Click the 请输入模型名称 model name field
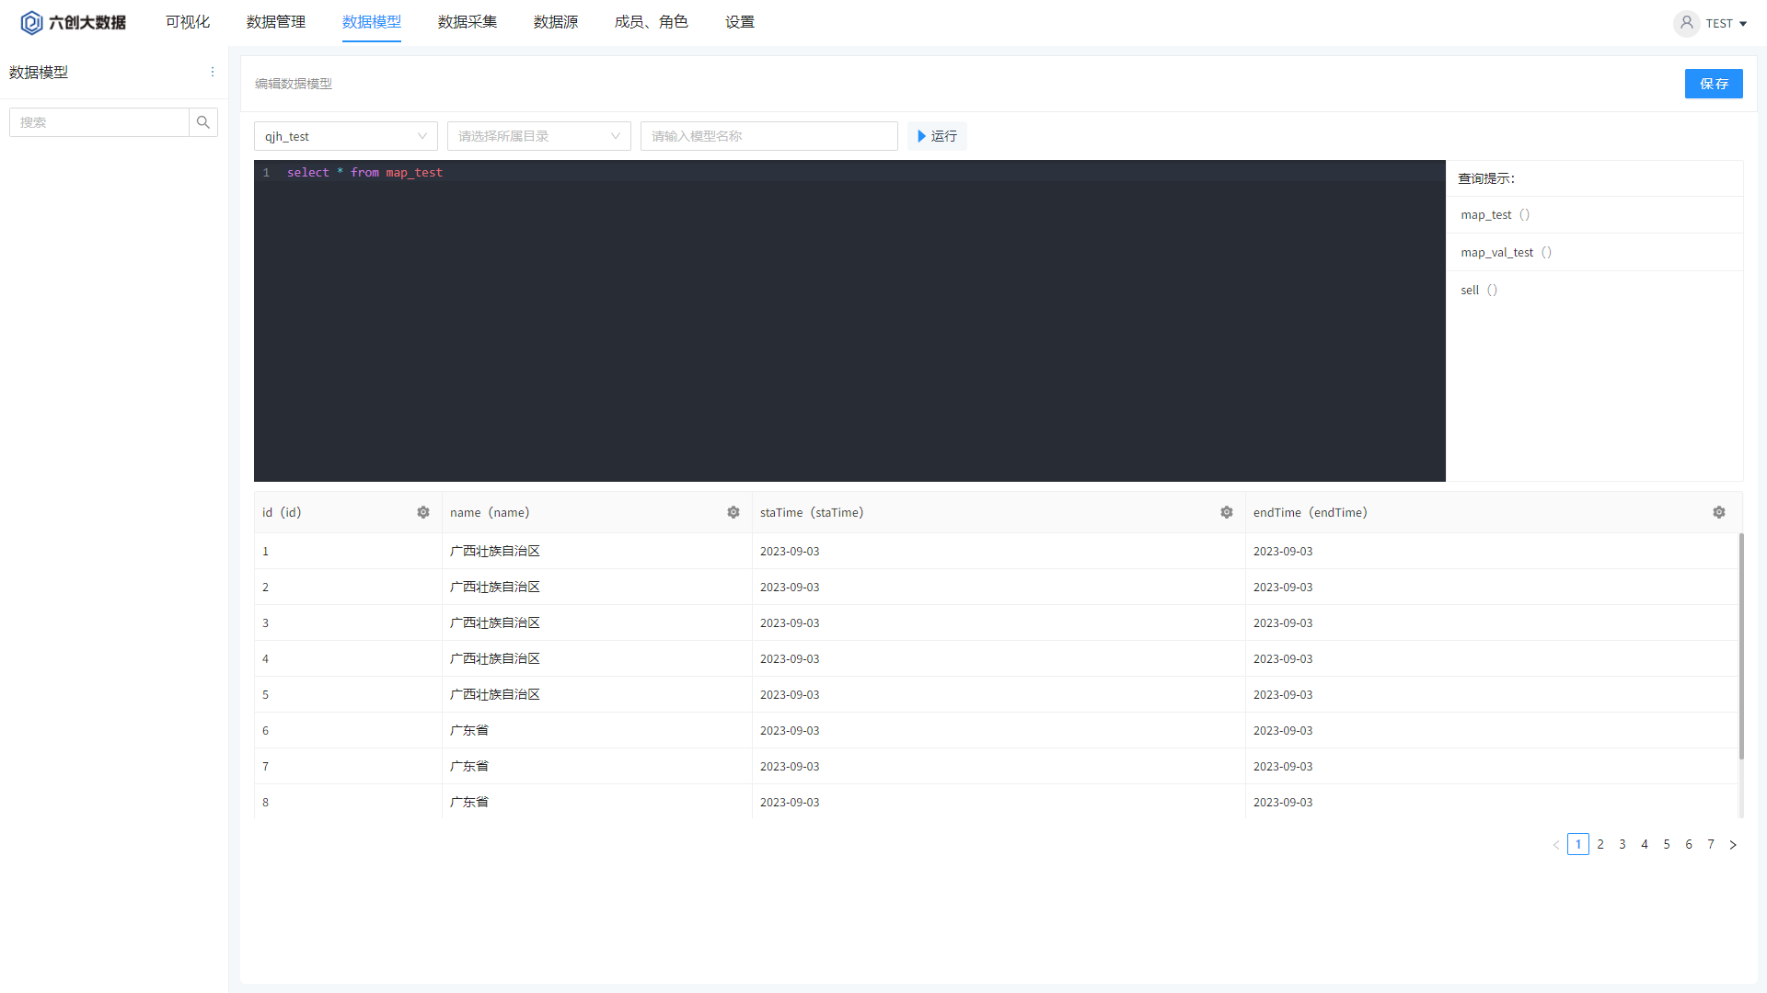1767x993 pixels. [768, 136]
